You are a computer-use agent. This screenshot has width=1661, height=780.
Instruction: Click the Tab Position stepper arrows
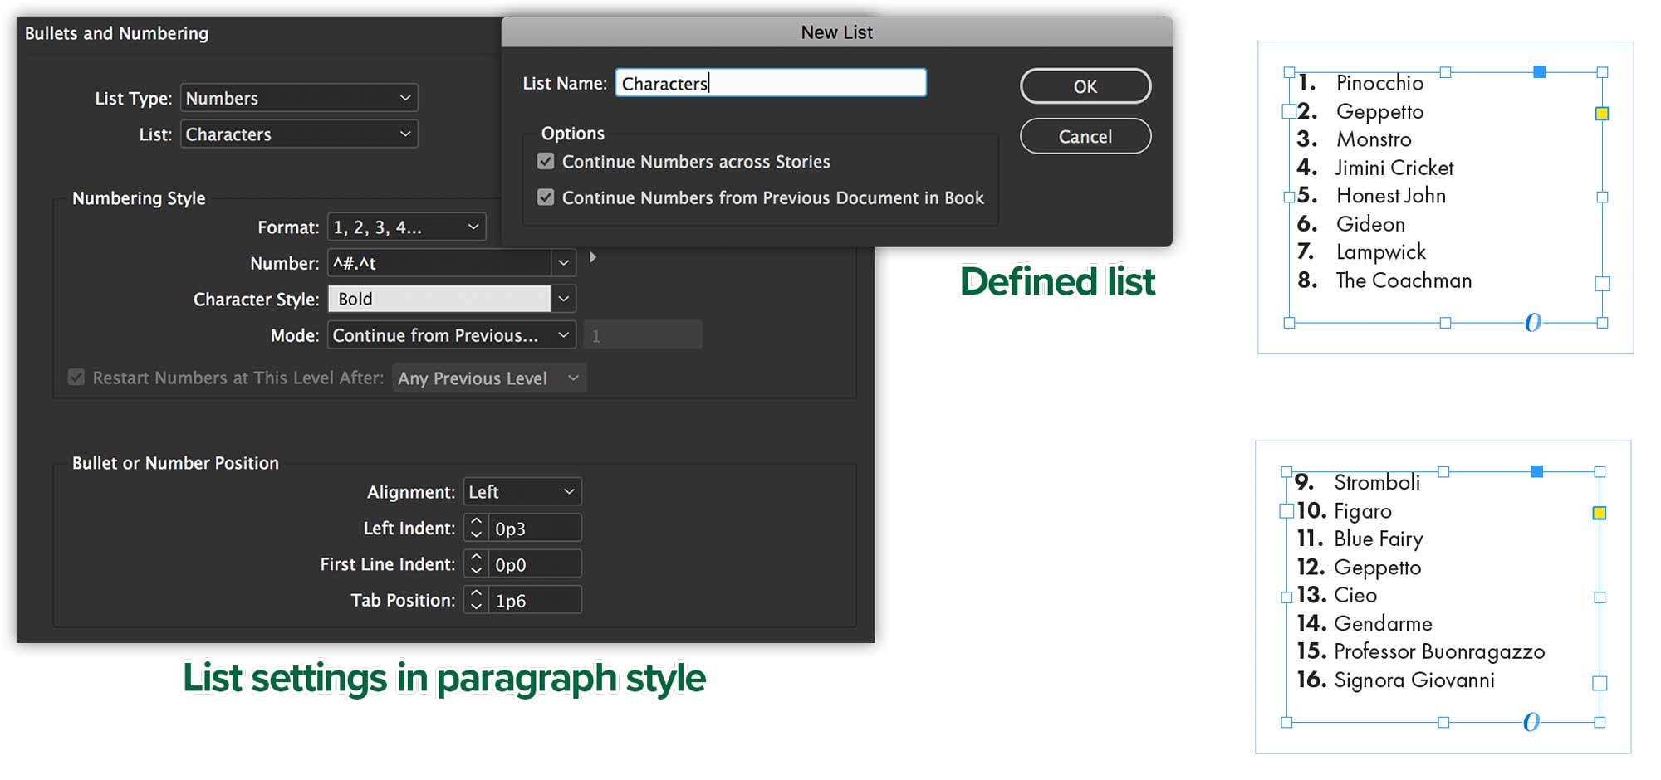click(x=476, y=600)
